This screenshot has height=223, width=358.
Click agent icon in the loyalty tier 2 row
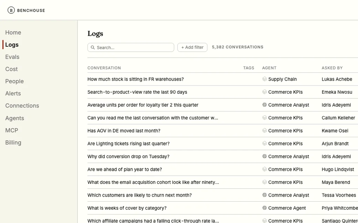click(264, 105)
